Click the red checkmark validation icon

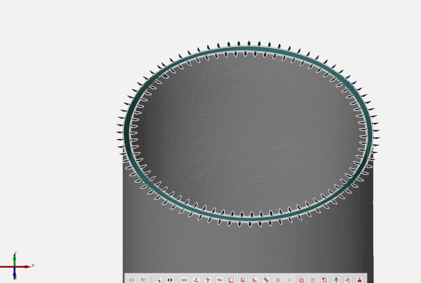301,279
